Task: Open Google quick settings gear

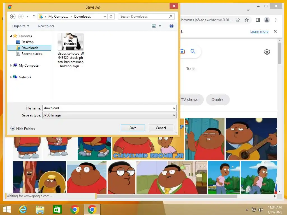Action: pos(267,52)
